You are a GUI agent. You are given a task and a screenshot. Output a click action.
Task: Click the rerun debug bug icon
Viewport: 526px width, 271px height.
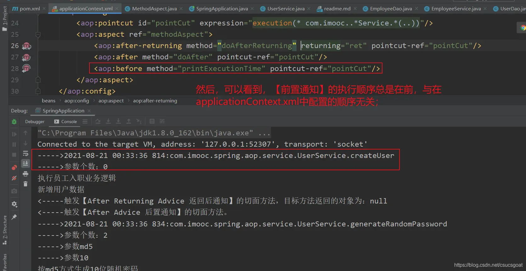click(x=14, y=122)
